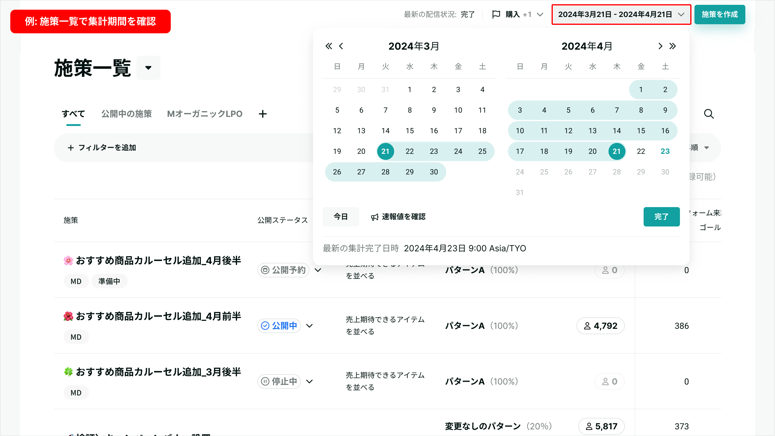Select March 1 in the calendar

(x=410, y=90)
